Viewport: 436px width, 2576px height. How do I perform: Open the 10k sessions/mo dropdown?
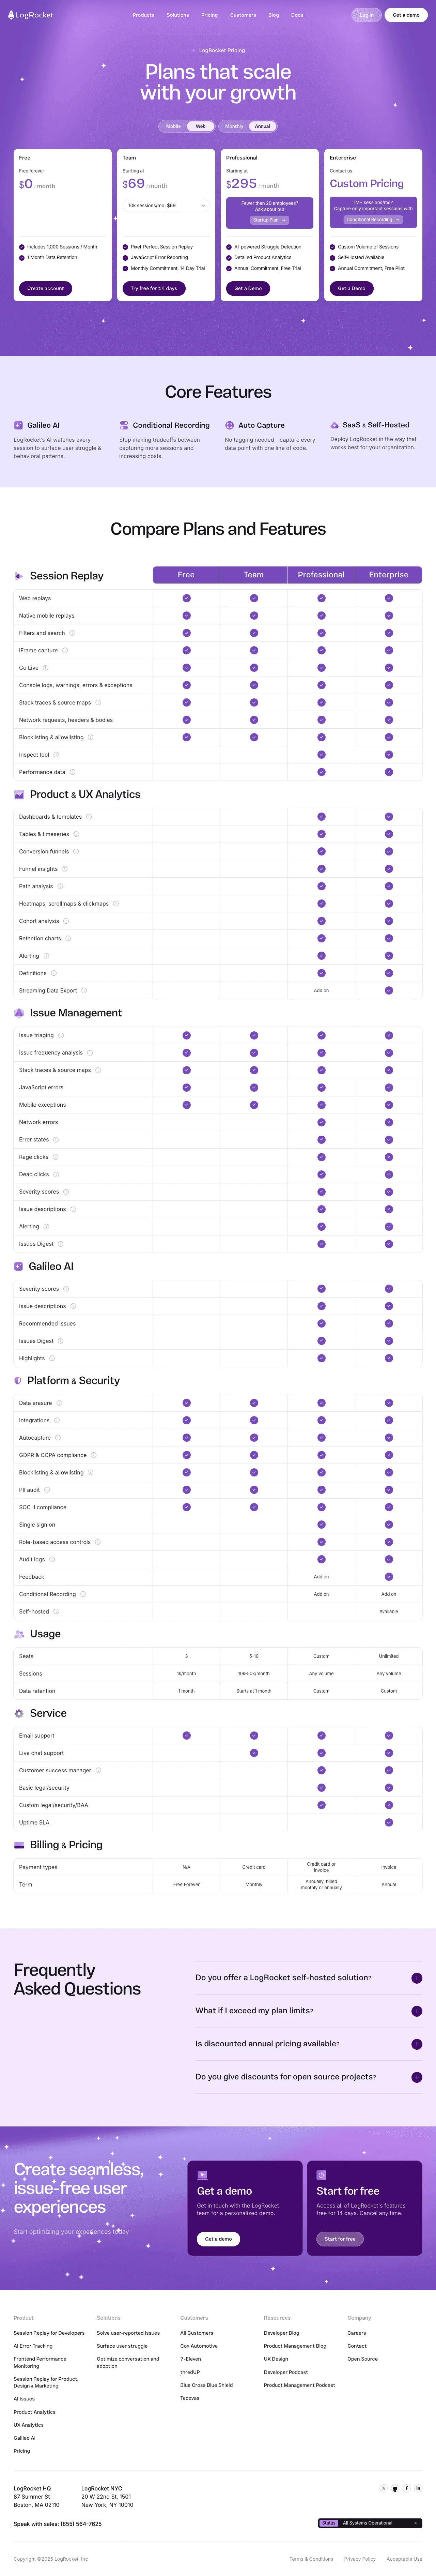[x=166, y=205]
